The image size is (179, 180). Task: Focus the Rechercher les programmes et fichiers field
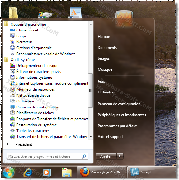(x=47, y=156)
